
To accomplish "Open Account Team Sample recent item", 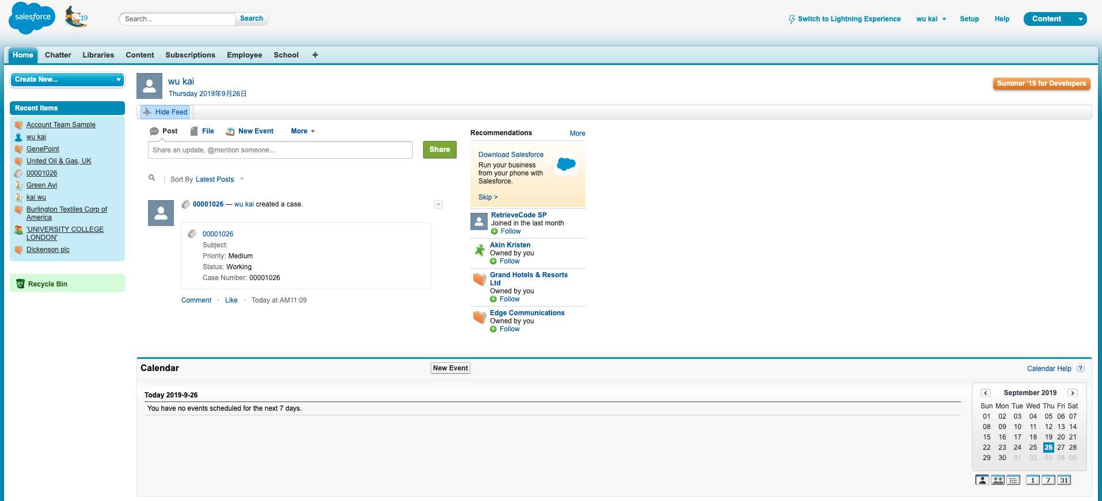I will tap(61, 125).
